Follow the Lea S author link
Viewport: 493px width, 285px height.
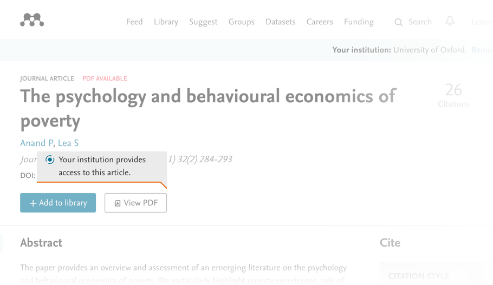pos(68,143)
